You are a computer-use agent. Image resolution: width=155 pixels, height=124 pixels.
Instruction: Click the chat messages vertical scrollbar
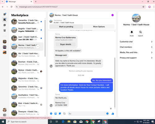coord(115,83)
